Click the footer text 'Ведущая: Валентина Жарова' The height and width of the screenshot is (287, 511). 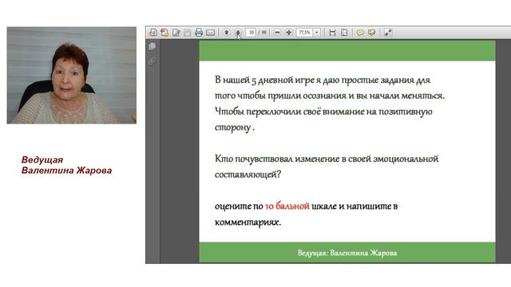click(x=347, y=253)
